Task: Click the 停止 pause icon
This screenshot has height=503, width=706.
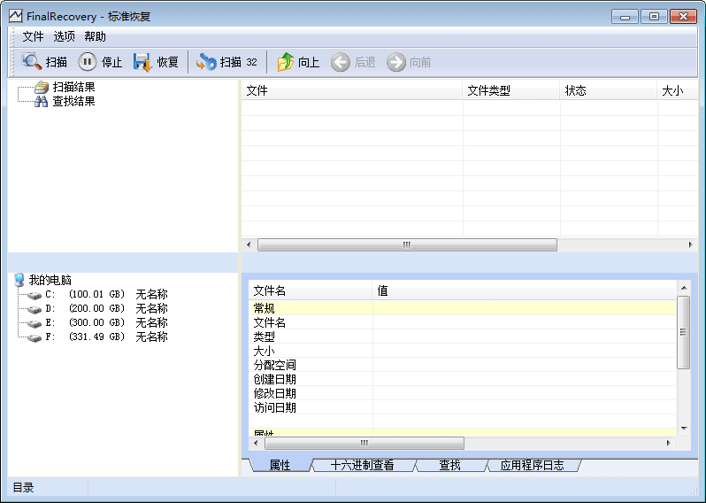Action: (x=88, y=62)
